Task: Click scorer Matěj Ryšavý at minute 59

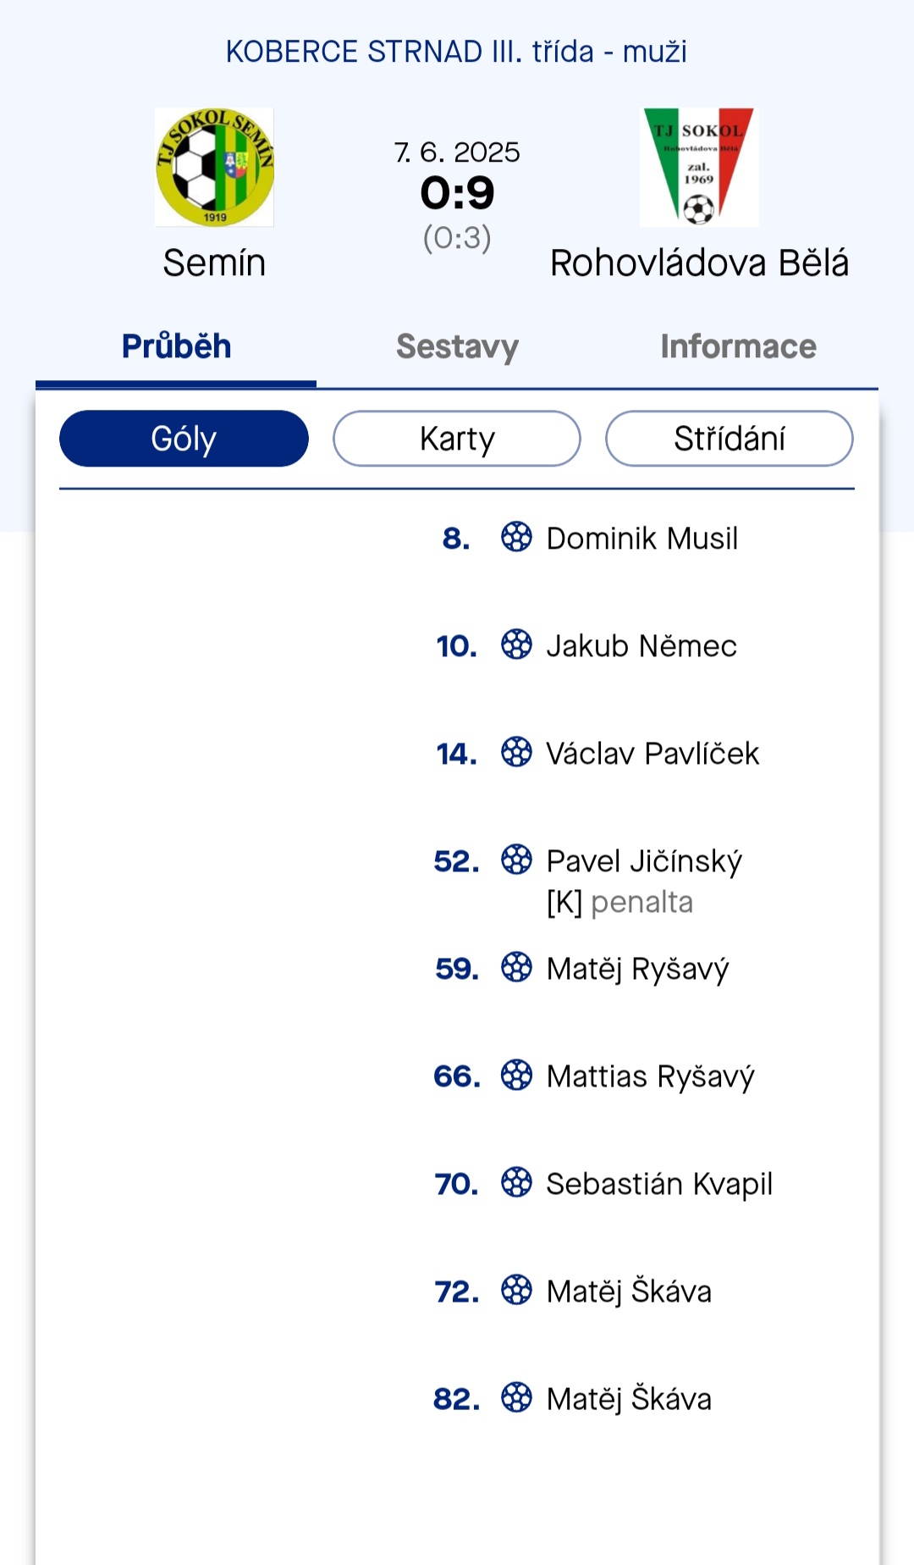Action: [637, 969]
